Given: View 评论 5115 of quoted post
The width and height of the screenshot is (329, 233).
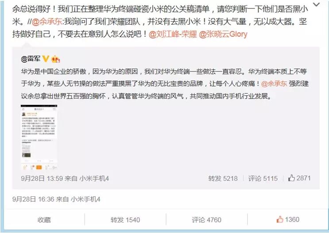Looking at the screenshot, I should (x=263, y=179).
